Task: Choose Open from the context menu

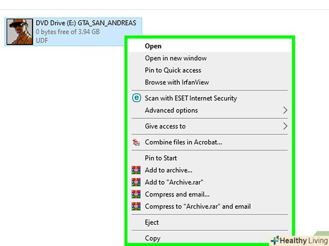Action: (210, 46)
